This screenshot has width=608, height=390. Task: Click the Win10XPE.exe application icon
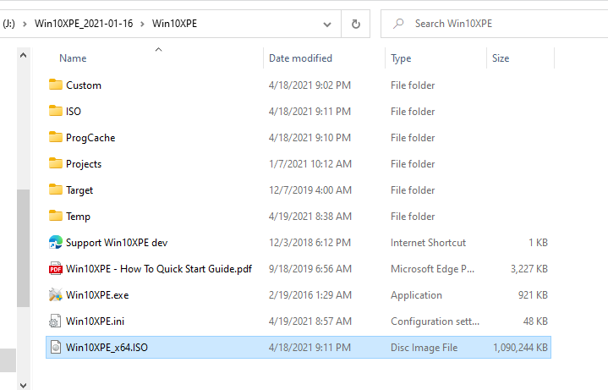pos(56,294)
